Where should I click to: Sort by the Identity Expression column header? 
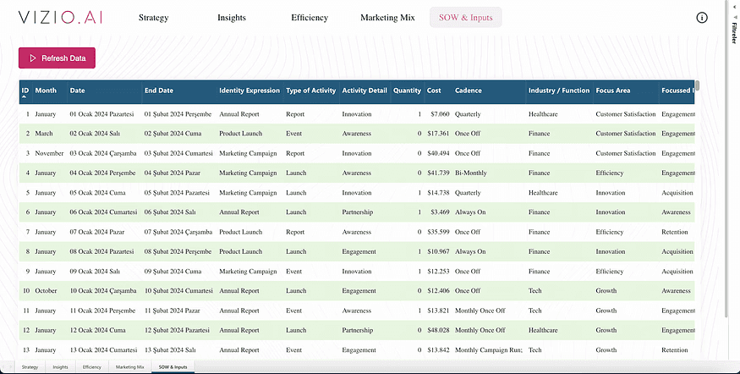(249, 91)
